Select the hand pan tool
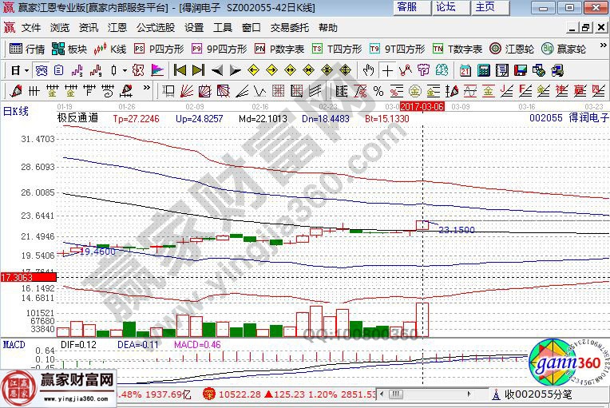 click(x=368, y=71)
